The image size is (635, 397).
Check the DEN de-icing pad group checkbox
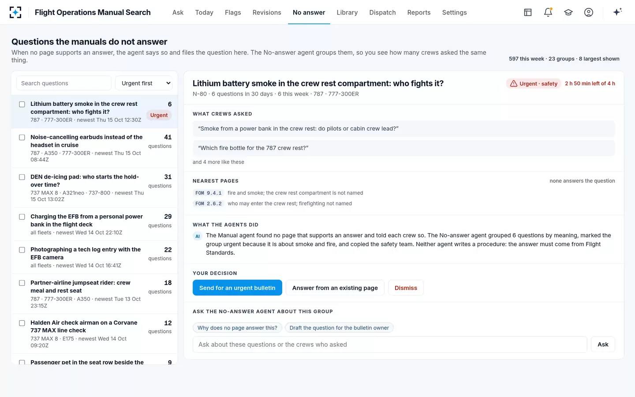(22, 177)
